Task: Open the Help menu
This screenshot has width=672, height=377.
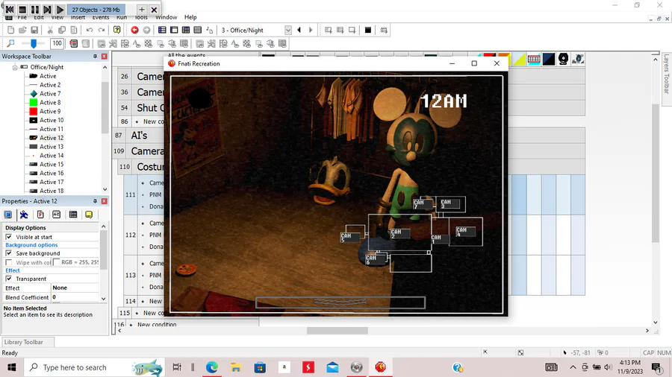Action: [190, 17]
